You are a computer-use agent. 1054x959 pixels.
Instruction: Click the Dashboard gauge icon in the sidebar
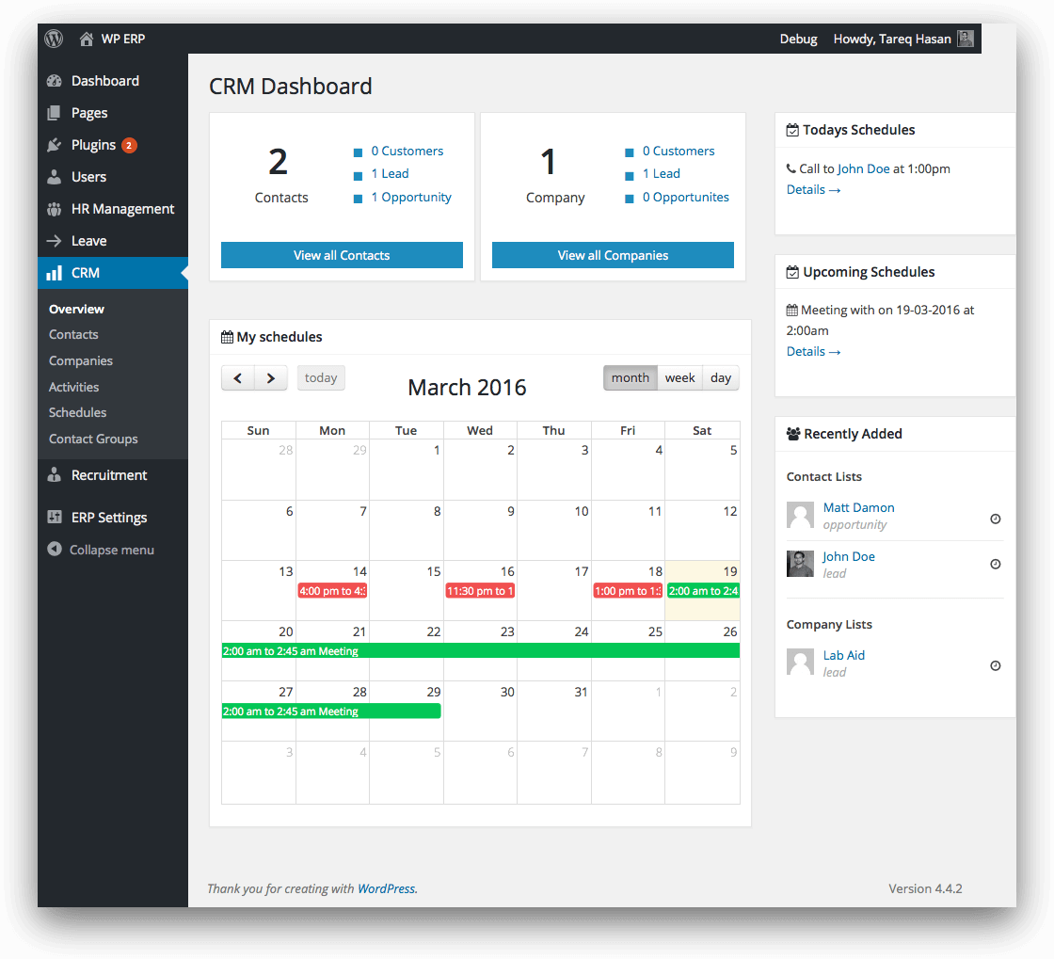coord(55,81)
